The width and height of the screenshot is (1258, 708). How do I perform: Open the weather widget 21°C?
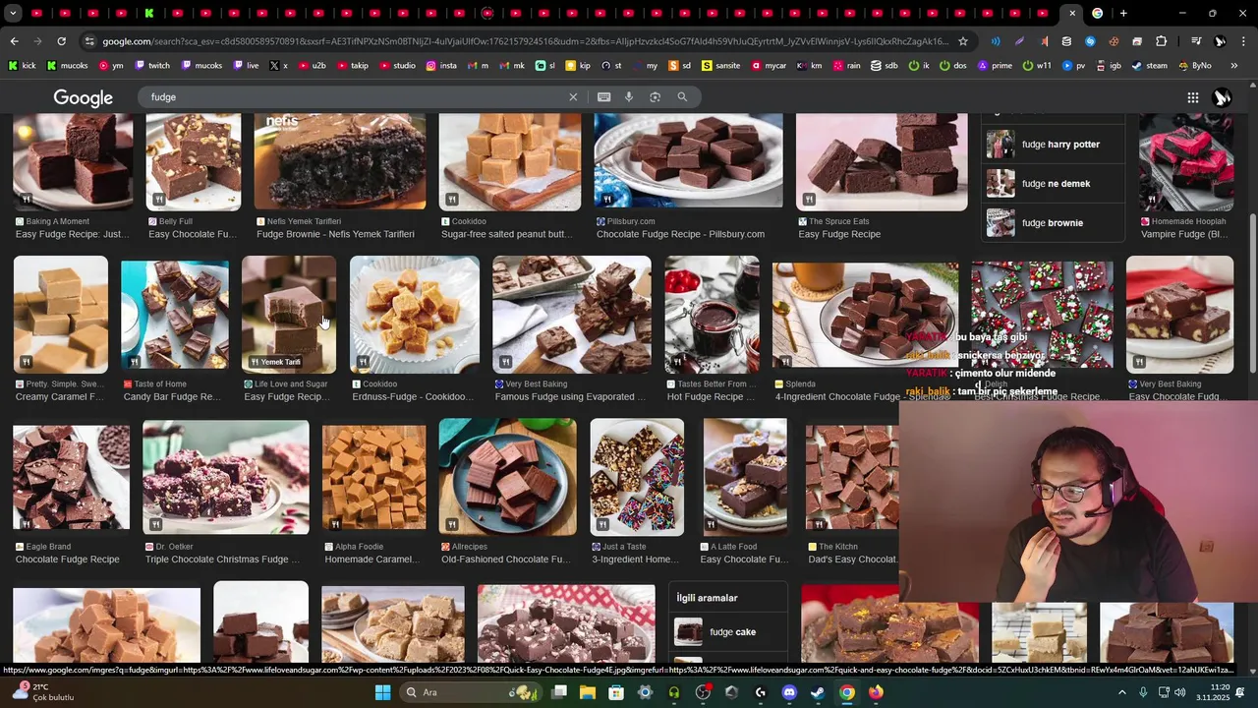click(41, 692)
